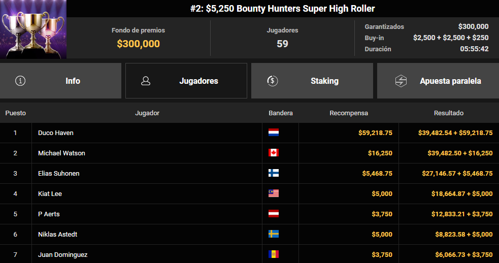Click the Sweden flag for Niklas Astedt

click(x=274, y=234)
